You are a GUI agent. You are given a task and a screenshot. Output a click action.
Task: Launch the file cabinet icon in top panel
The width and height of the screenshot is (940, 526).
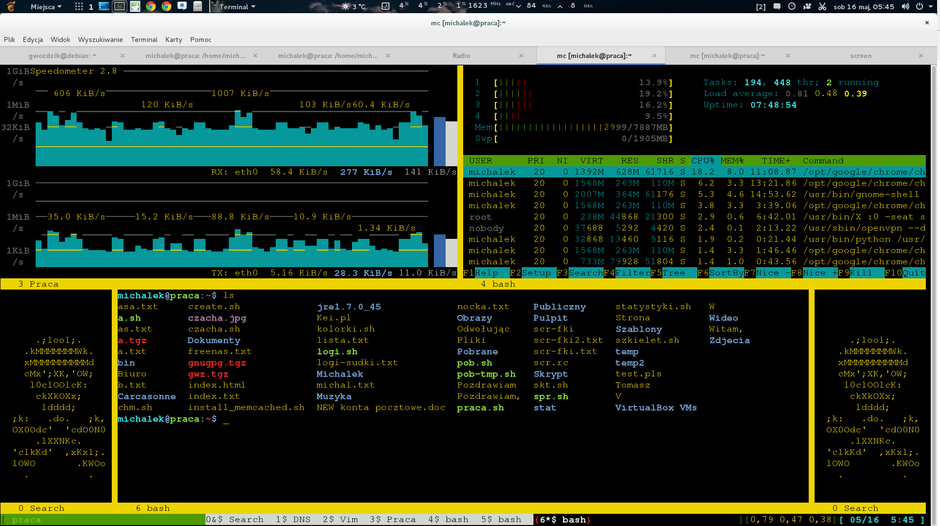[198, 6]
